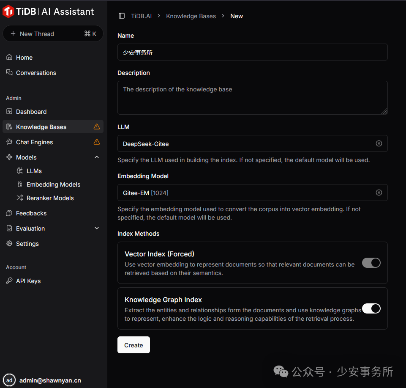Click the Knowledge Bases library icon

tap(9, 127)
